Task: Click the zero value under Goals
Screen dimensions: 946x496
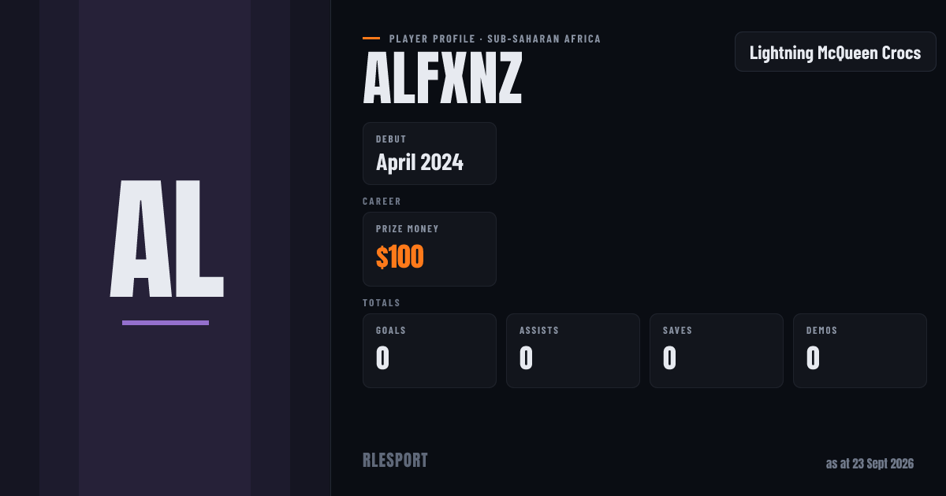Action: (383, 358)
